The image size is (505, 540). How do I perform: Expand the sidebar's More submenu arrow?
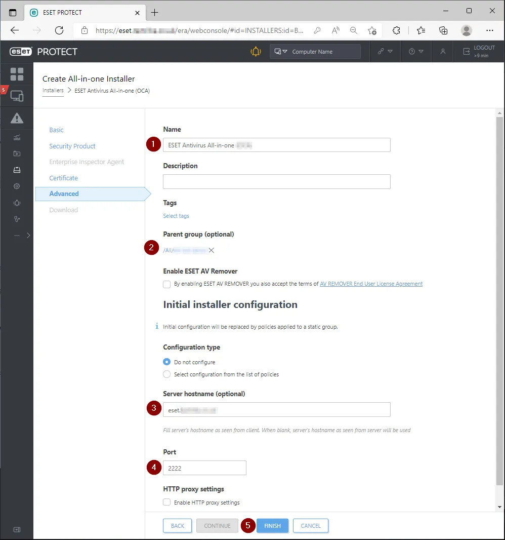[x=28, y=236]
